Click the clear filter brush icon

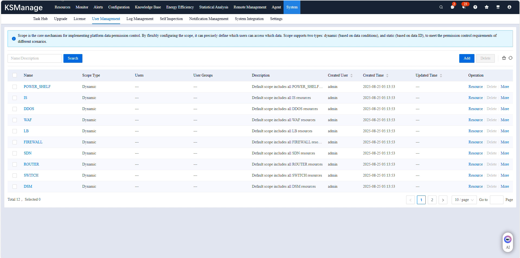tap(504, 58)
